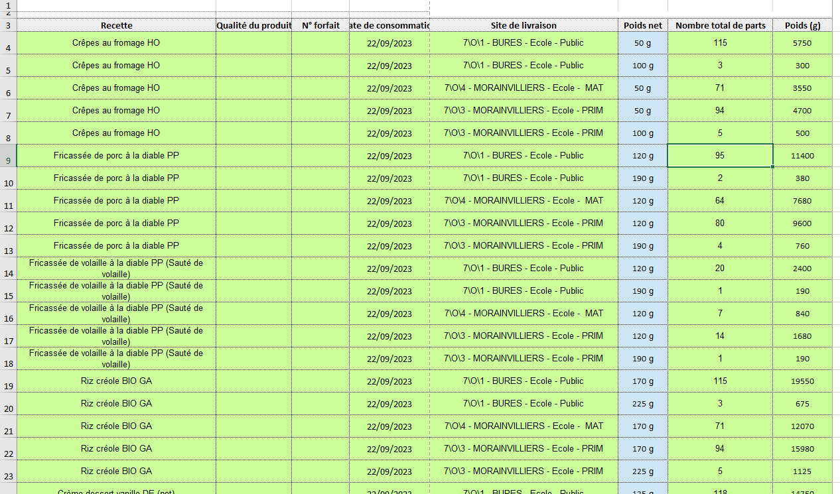Click the 170 g net weight in row 19
840x494 pixels.
coord(642,381)
